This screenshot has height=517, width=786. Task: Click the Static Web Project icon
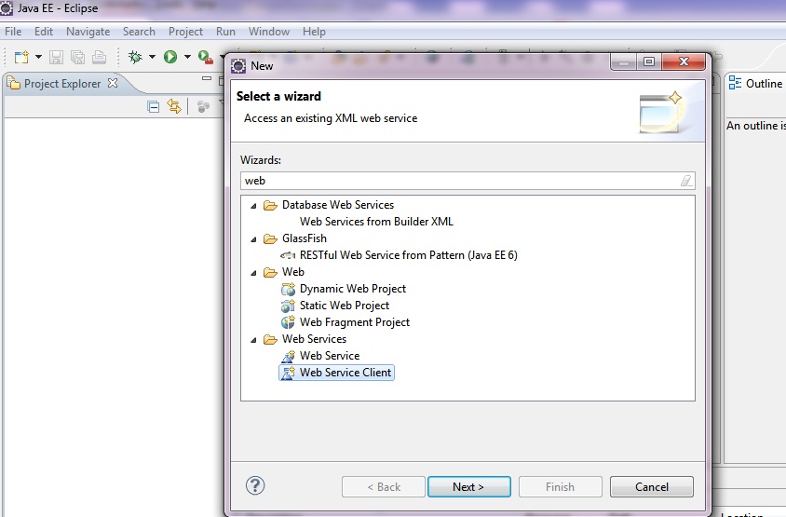click(289, 306)
